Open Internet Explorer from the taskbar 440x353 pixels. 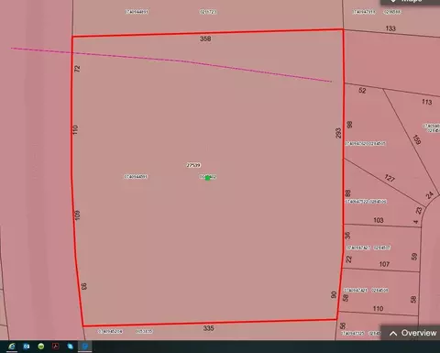pyautogui.click(x=12, y=346)
